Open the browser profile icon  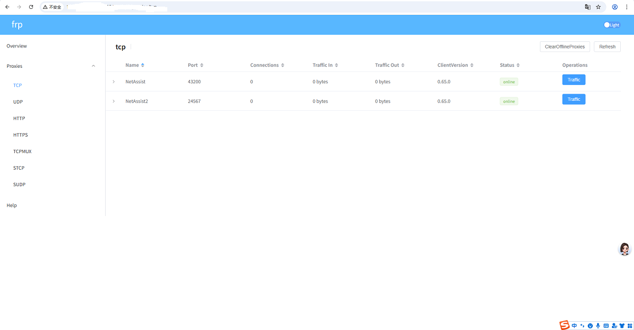[615, 7]
